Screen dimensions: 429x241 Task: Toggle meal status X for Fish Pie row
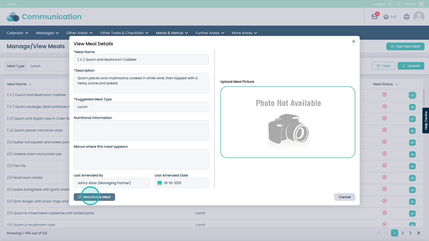pos(384,165)
